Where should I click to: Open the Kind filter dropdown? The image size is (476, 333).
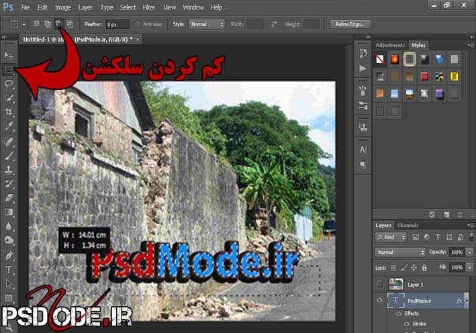(391, 237)
